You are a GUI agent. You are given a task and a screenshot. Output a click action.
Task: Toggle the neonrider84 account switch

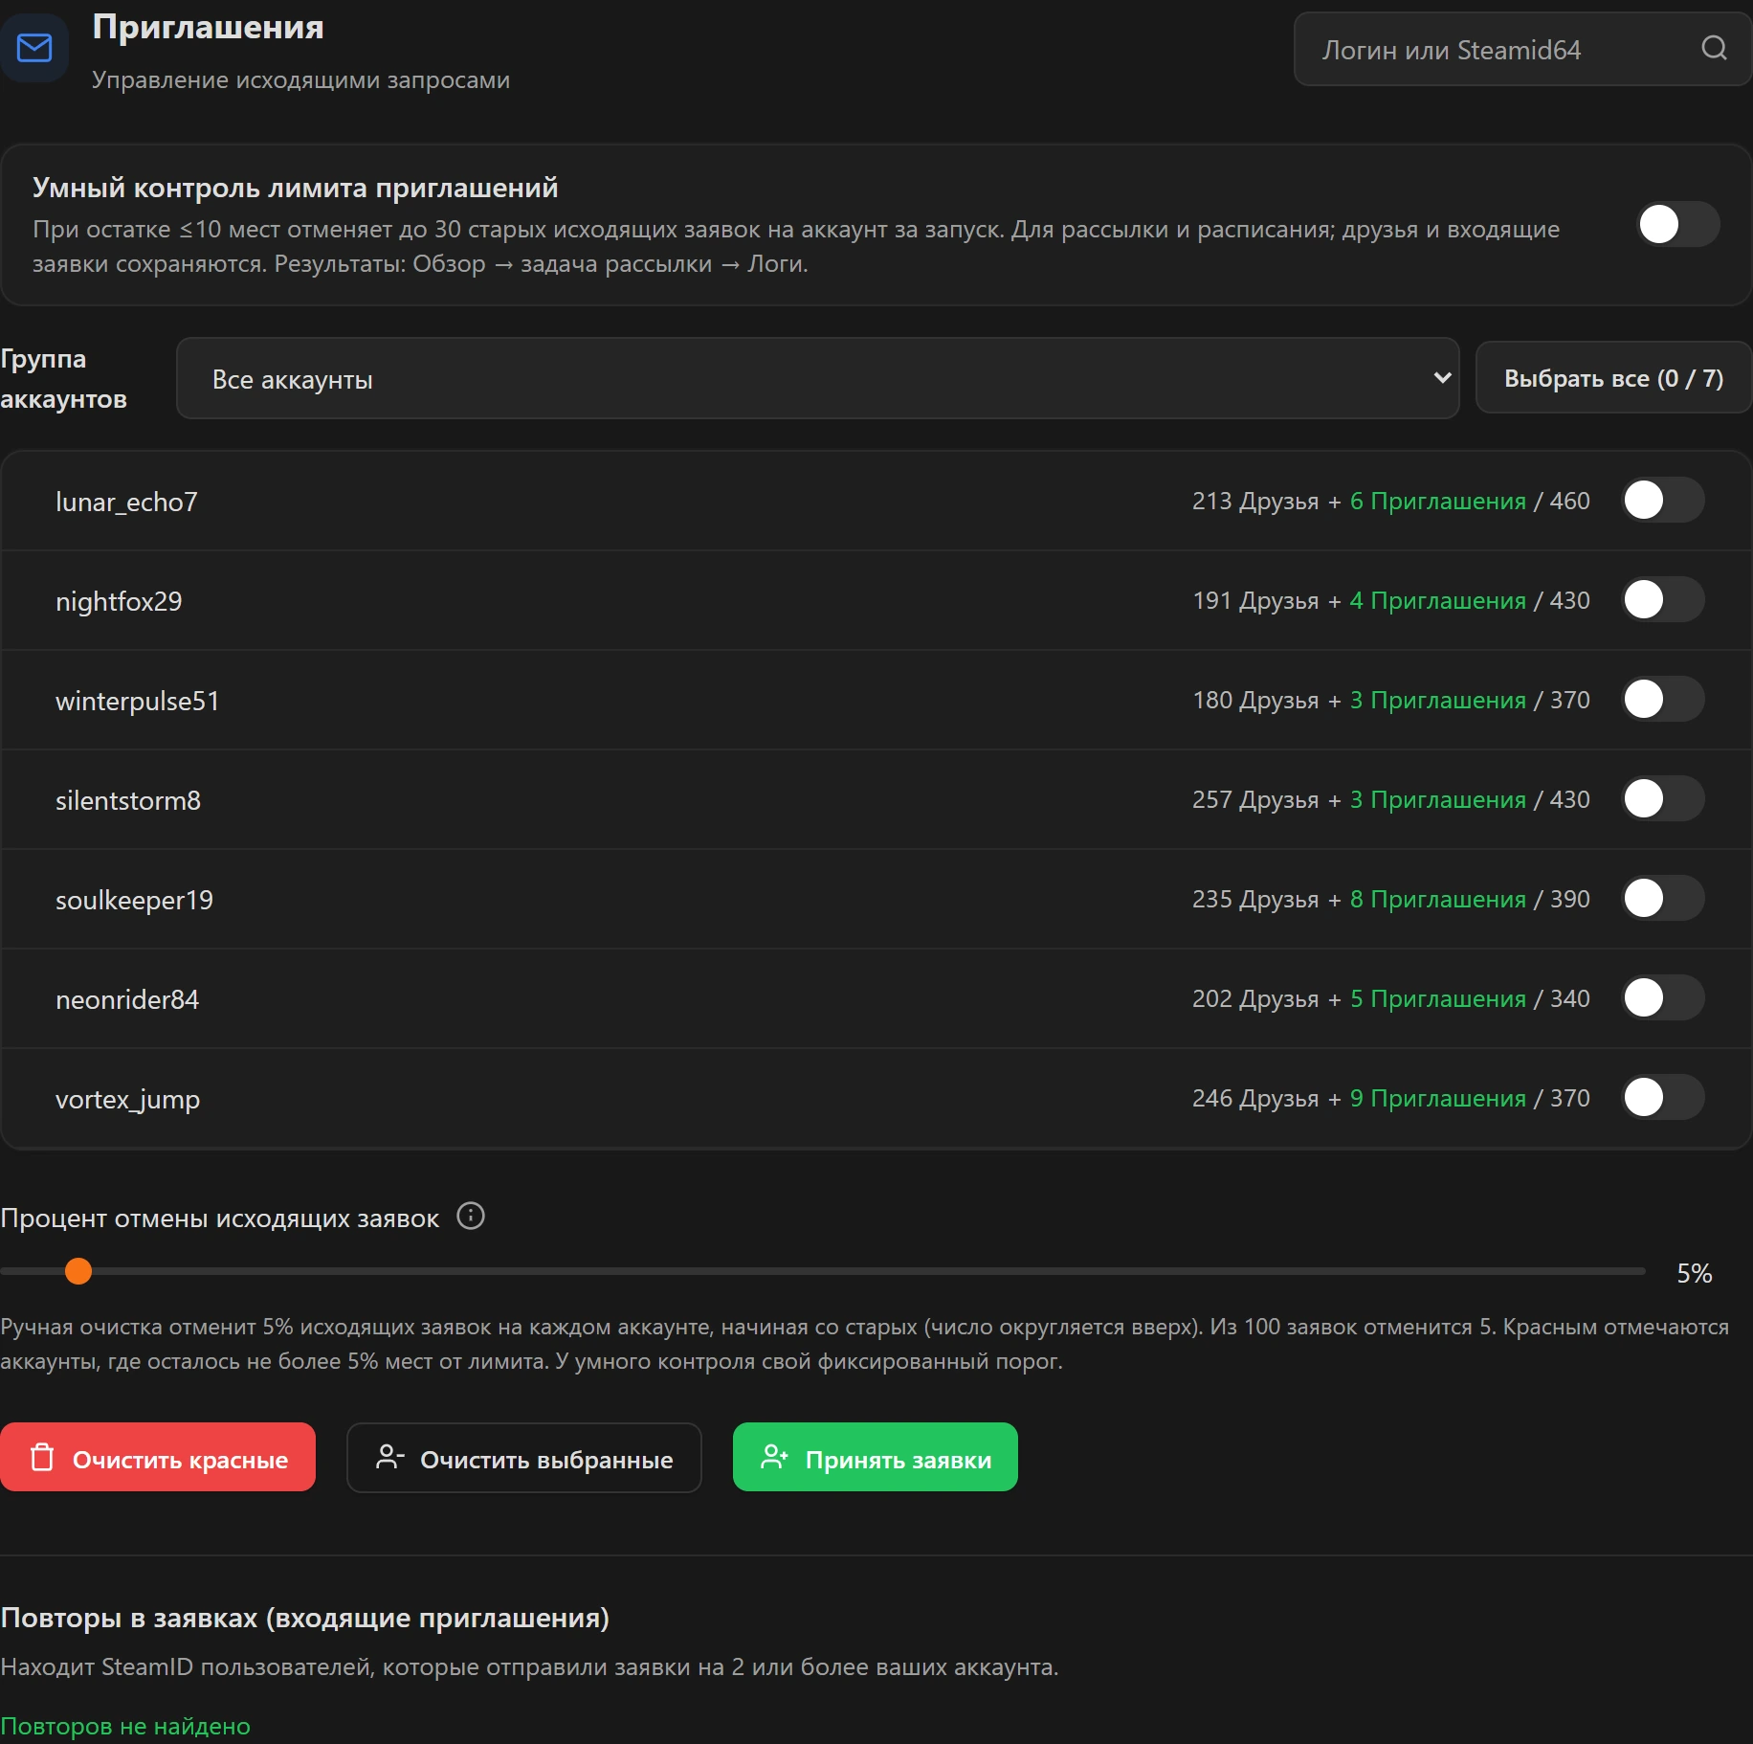point(1663,997)
